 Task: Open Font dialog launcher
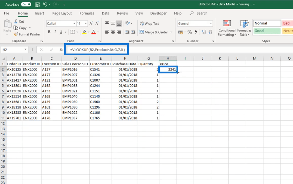[99, 41]
